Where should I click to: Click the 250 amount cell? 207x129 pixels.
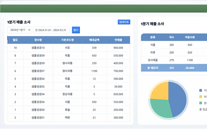[94, 63]
